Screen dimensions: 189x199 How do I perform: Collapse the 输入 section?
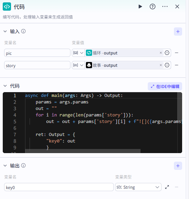[x=5, y=32]
